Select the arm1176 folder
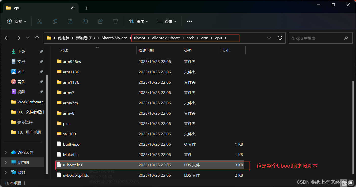 tap(150, 82)
